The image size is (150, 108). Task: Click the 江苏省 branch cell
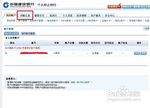[95, 53]
